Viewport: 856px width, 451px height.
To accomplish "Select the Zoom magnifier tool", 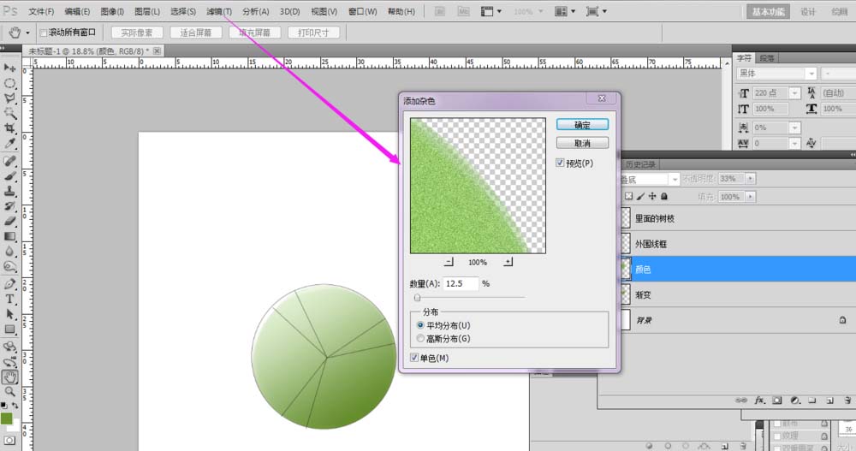I will 10,391.
